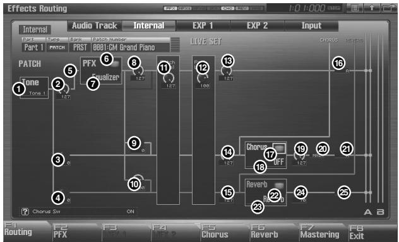Select the PRST bank field
The width and height of the screenshot is (399, 242).
click(80, 47)
